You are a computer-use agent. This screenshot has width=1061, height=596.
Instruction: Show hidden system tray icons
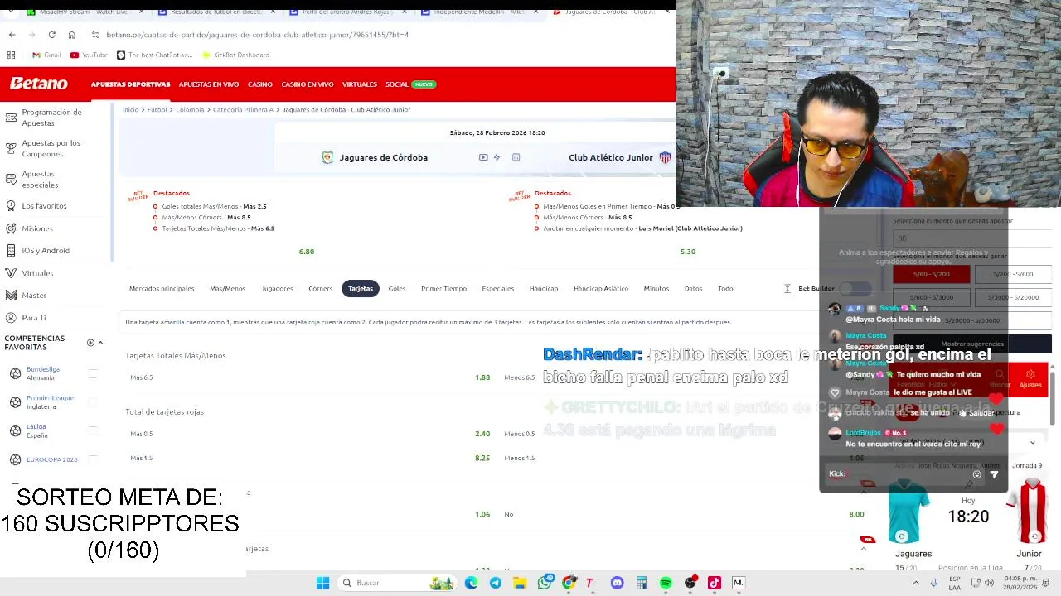click(x=918, y=583)
